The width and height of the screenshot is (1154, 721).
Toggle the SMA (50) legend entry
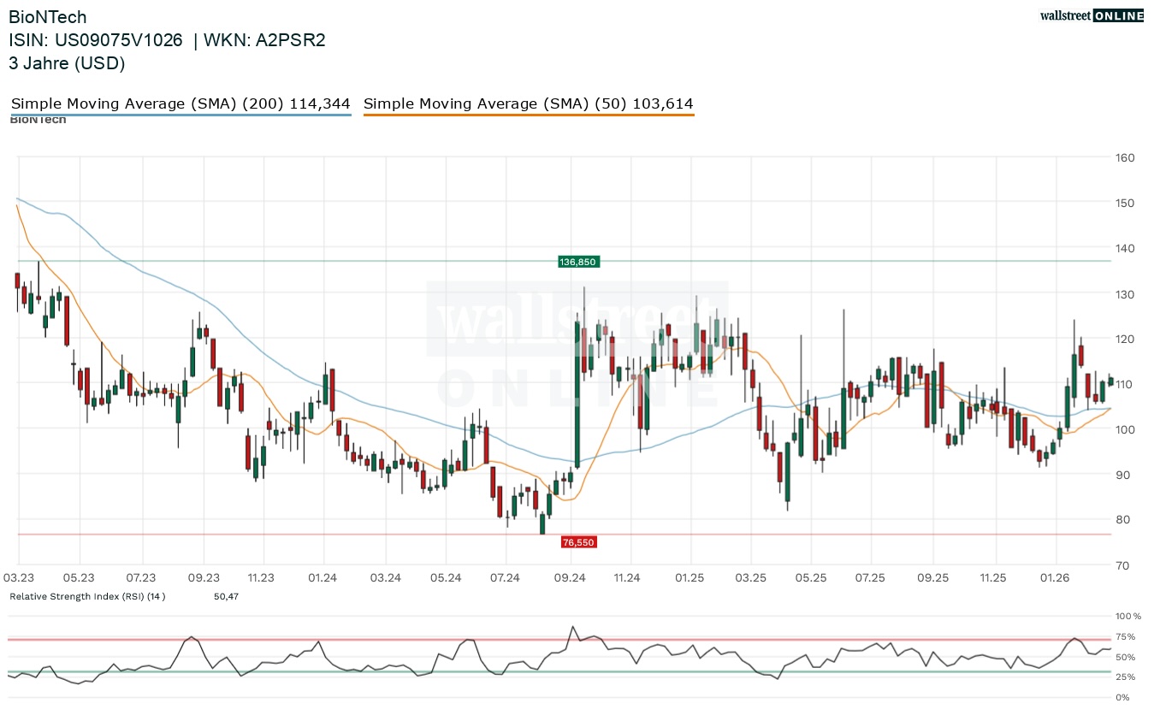[528, 103]
